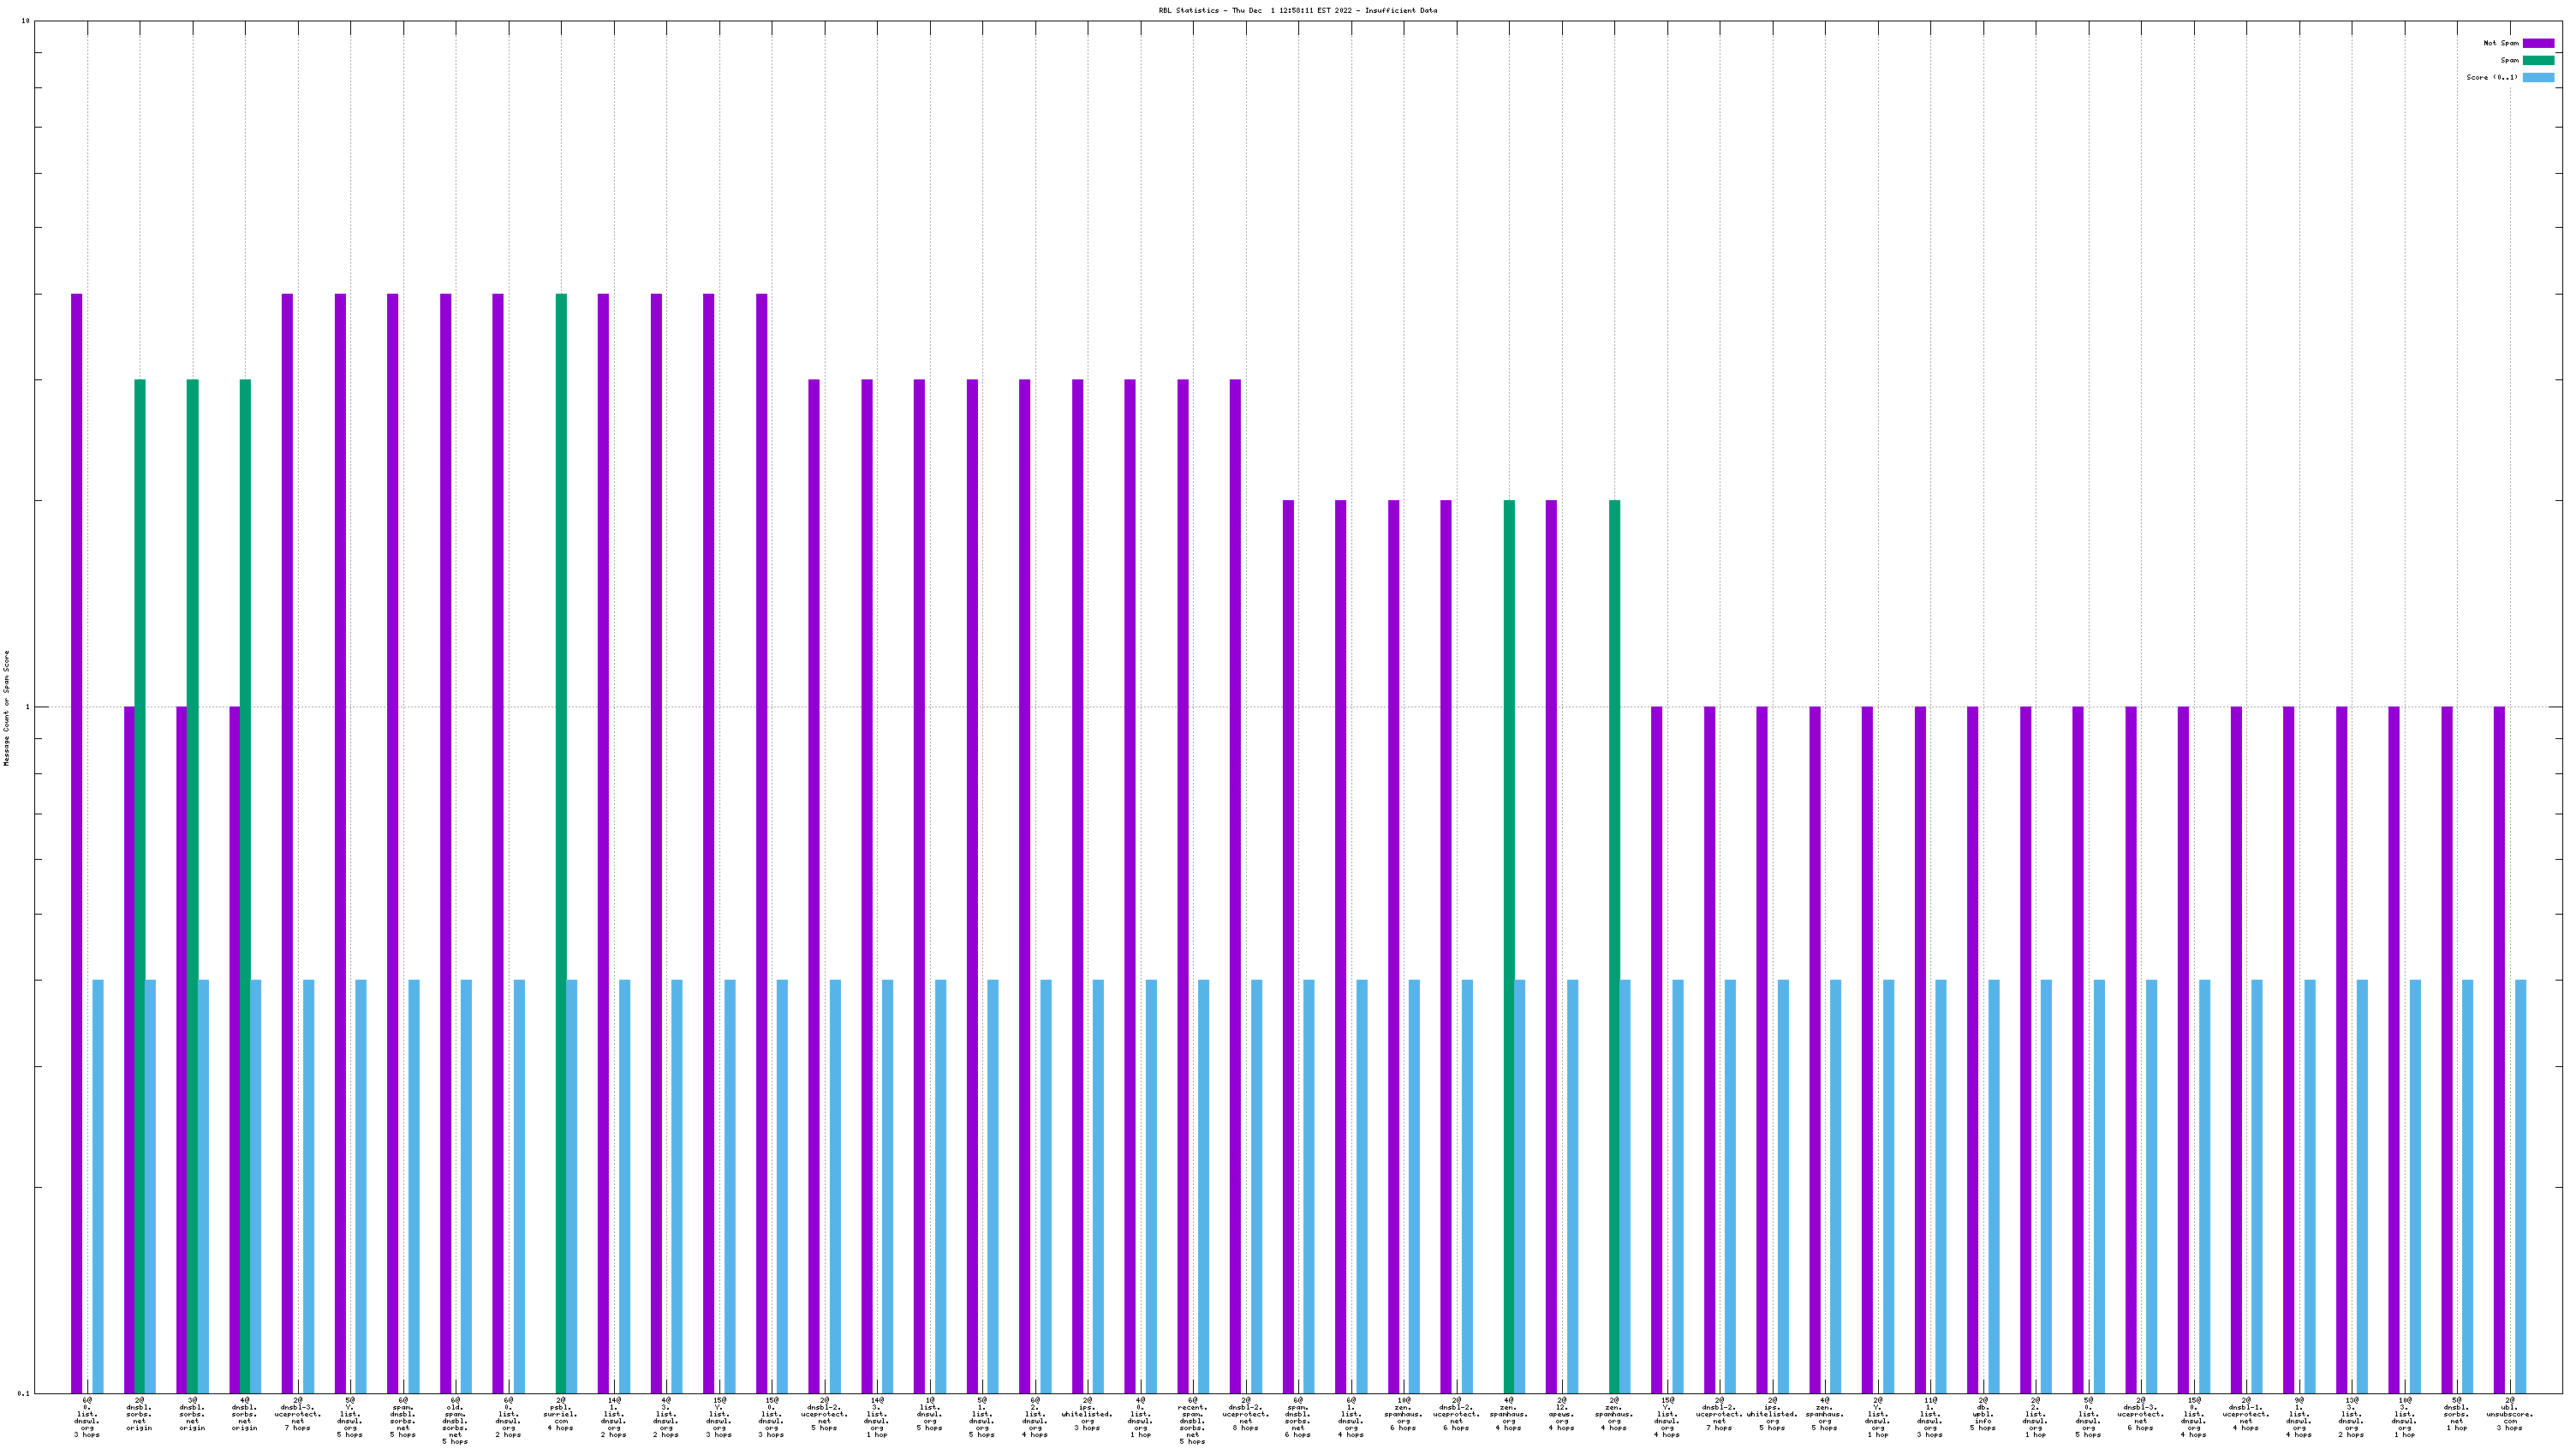Click the db.wpbl.info 5 hops label
The image size is (2576, 1449).
pos(1982,1414)
